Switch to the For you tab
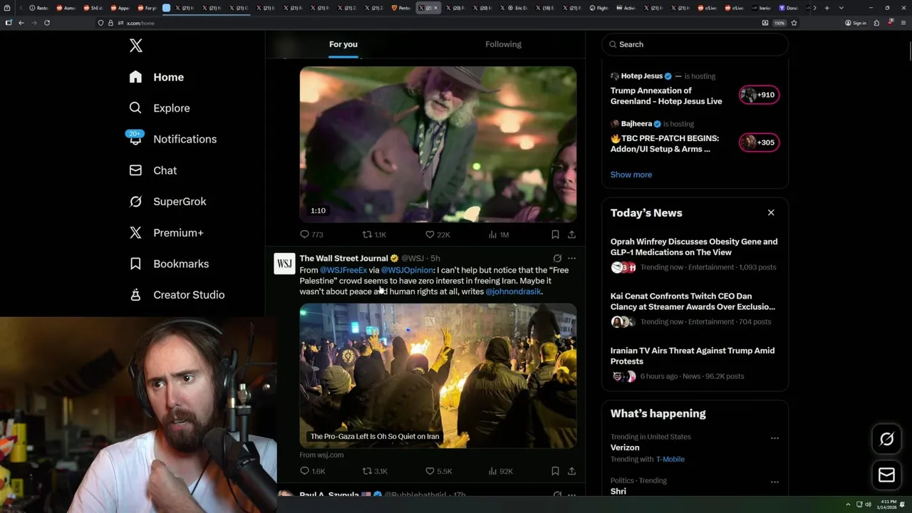The width and height of the screenshot is (912, 513). coord(343,44)
